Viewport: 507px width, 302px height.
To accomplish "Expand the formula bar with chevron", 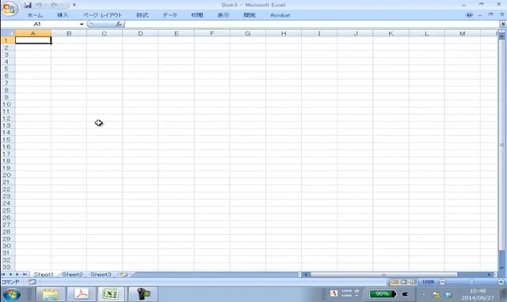I will pyautogui.click(x=503, y=24).
